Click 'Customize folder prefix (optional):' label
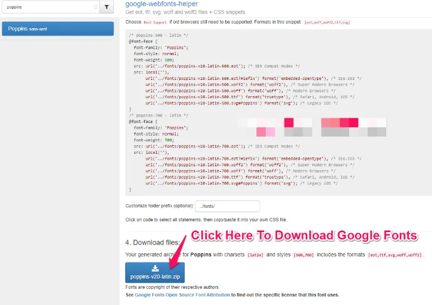The width and height of the screenshot is (432, 305). [159, 206]
